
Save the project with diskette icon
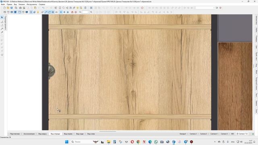coord(12,8)
